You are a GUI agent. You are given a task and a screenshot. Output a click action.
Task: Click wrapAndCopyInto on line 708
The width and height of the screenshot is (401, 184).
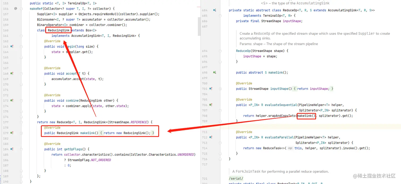pyautogui.click(x=282, y=116)
